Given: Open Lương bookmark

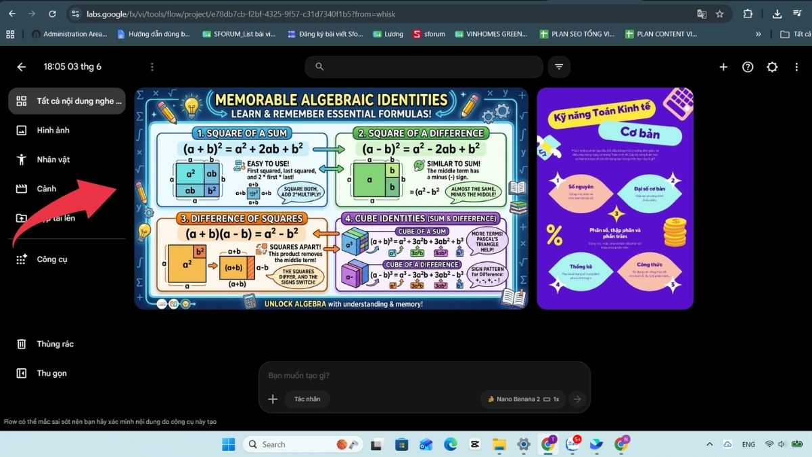Looking at the screenshot, I should (x=388, y=34).
